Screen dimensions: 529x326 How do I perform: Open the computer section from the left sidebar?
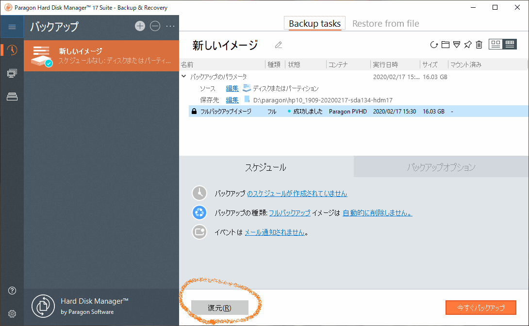tap(12, 73)
